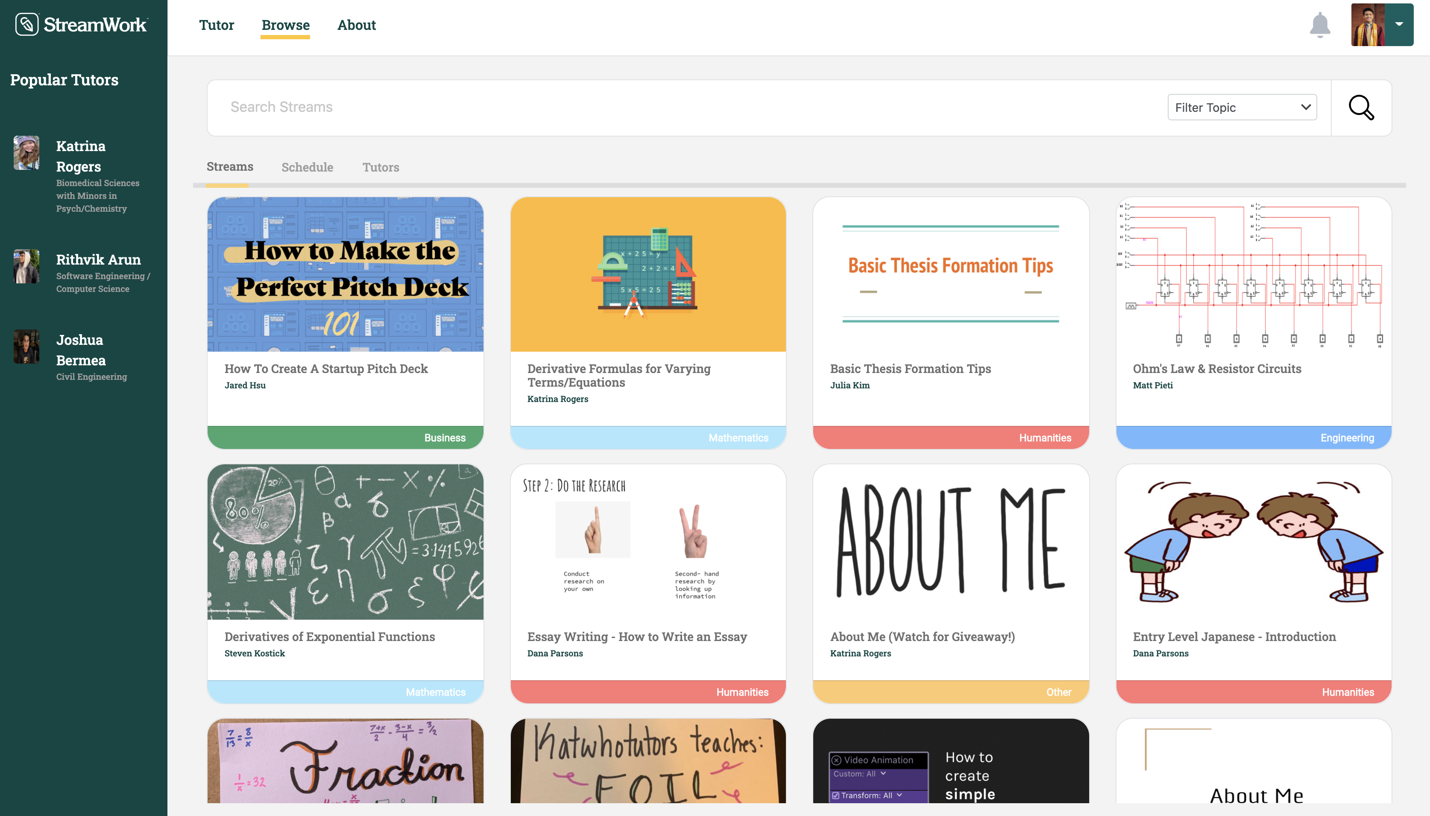Expand the profile dropdown arrow
The height and width of the screenshot is (816, 1430).
coord(1399,25)
